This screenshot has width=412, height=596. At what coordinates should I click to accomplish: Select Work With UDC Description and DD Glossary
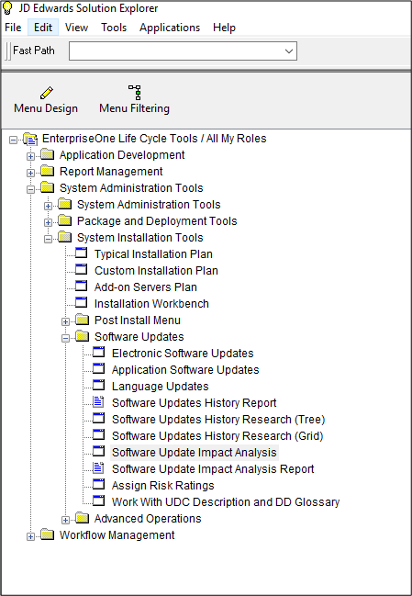[226, 502]
